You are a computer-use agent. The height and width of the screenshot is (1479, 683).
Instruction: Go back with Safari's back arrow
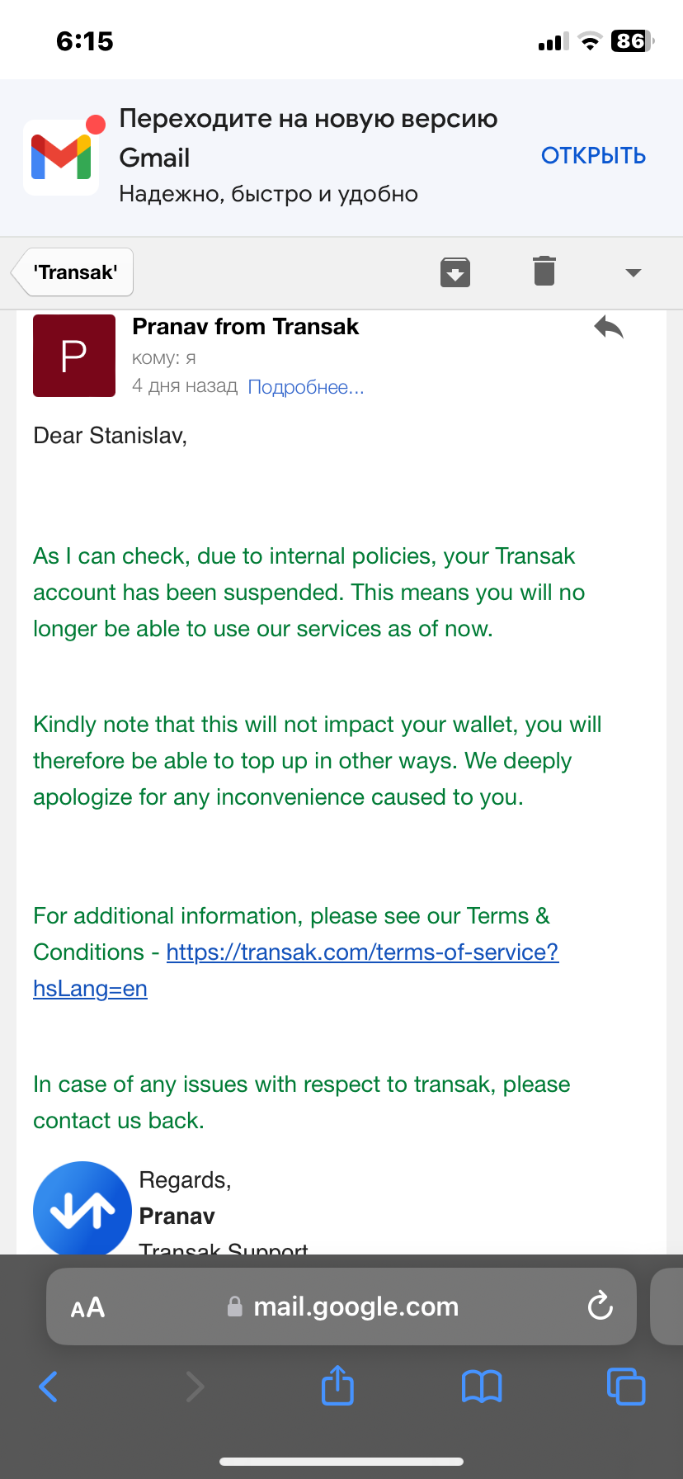(49, 1387)
